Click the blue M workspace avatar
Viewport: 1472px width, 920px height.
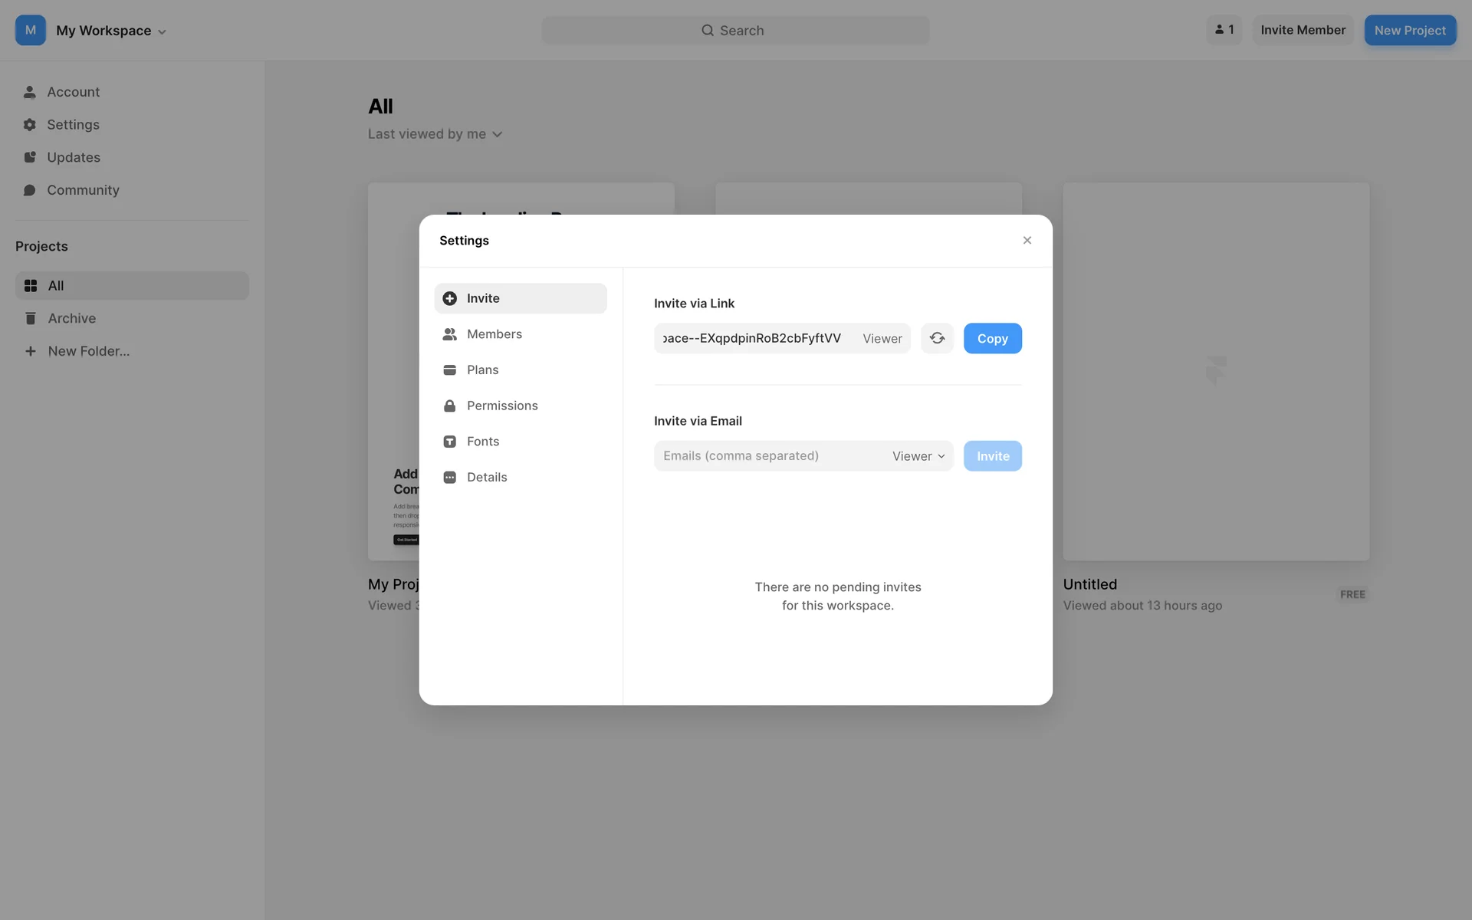(x=31, y=30)
